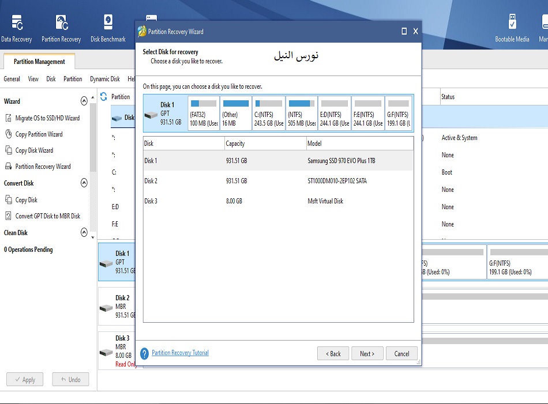Open the Data Recovery tool icon
The height and width of the screenshot is (404, 548).
[x=17, y=23]
